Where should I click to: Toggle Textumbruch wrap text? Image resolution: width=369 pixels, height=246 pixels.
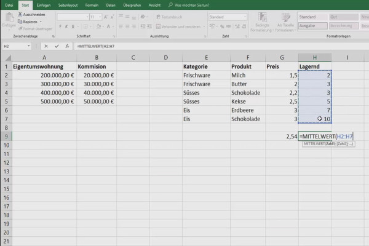tap(169, 17)
